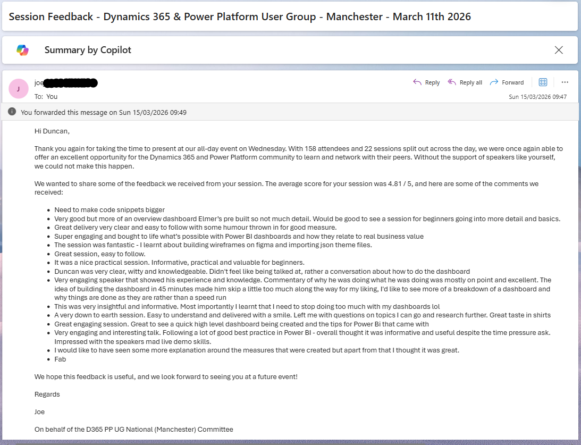Click the paragraph mentioning the 4.81 / 5 score
Screen dimensions: 581x445
pos(287,188)
